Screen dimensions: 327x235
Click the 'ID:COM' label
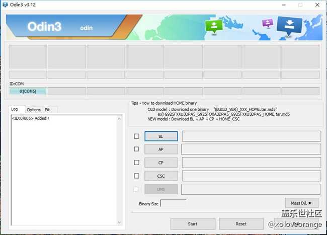click(x=17, y=84)
